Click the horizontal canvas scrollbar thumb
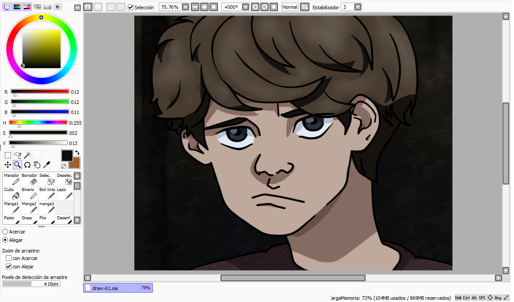The width and height of the screenshot is (514, 302). (293, 278)
